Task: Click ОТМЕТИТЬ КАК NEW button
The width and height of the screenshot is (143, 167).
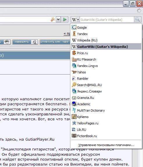Action: pyautogui.click(x=55, y=42)
